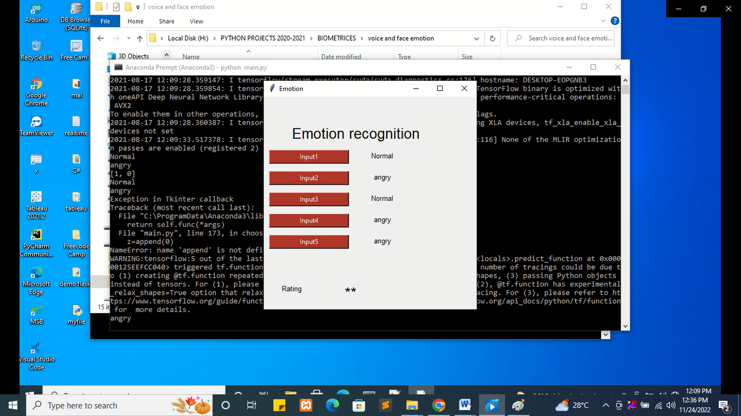Open Task View on the taskbar
Screen dimensions: 741x416
(x=252, y=405)
